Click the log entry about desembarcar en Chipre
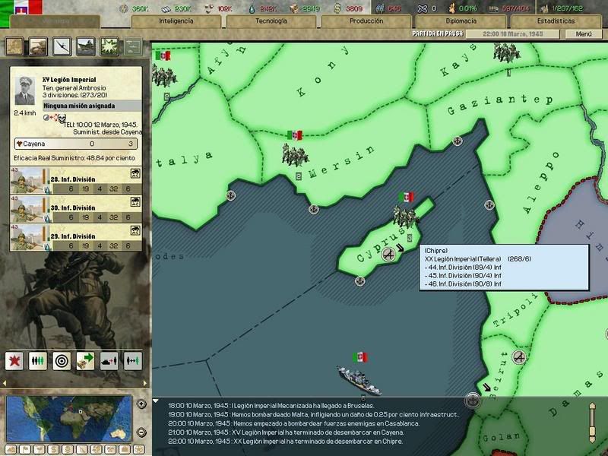 click(x=286, y=442)
